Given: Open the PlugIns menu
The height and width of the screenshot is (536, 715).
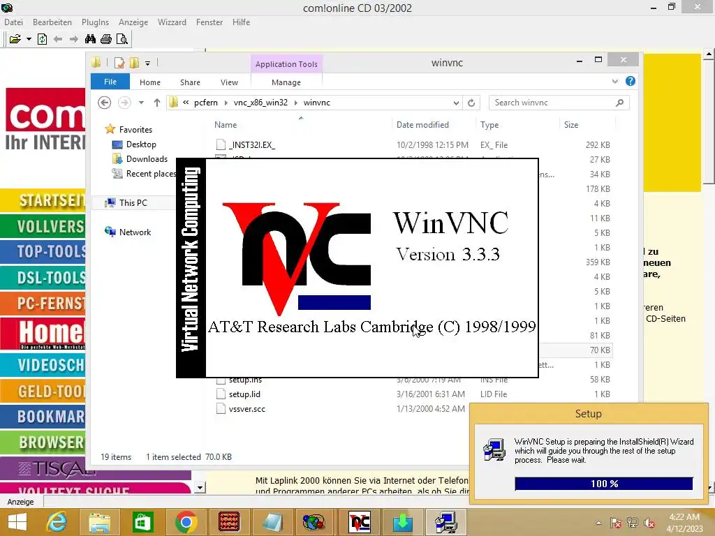Looking at the screenshot, I should (95, 22).
